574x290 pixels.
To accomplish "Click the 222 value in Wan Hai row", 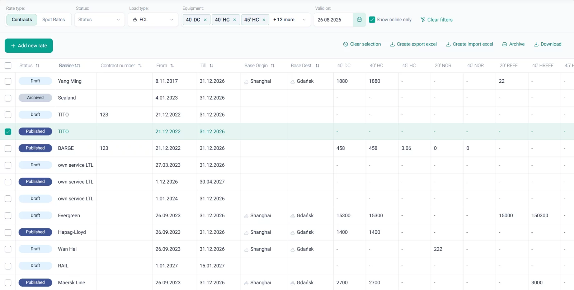I will click(x=438, y=249).
